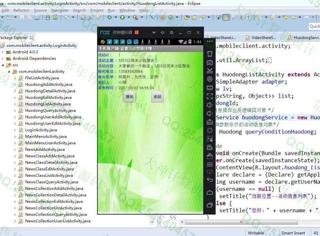
Task: Open the Refactor menu
Action: (21, 10)
